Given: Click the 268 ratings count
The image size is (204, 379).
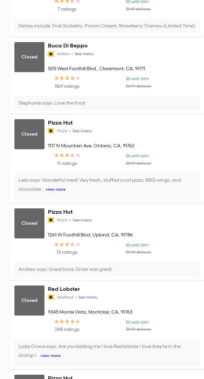Looking at the screenshot, I should tap(67, 329).
